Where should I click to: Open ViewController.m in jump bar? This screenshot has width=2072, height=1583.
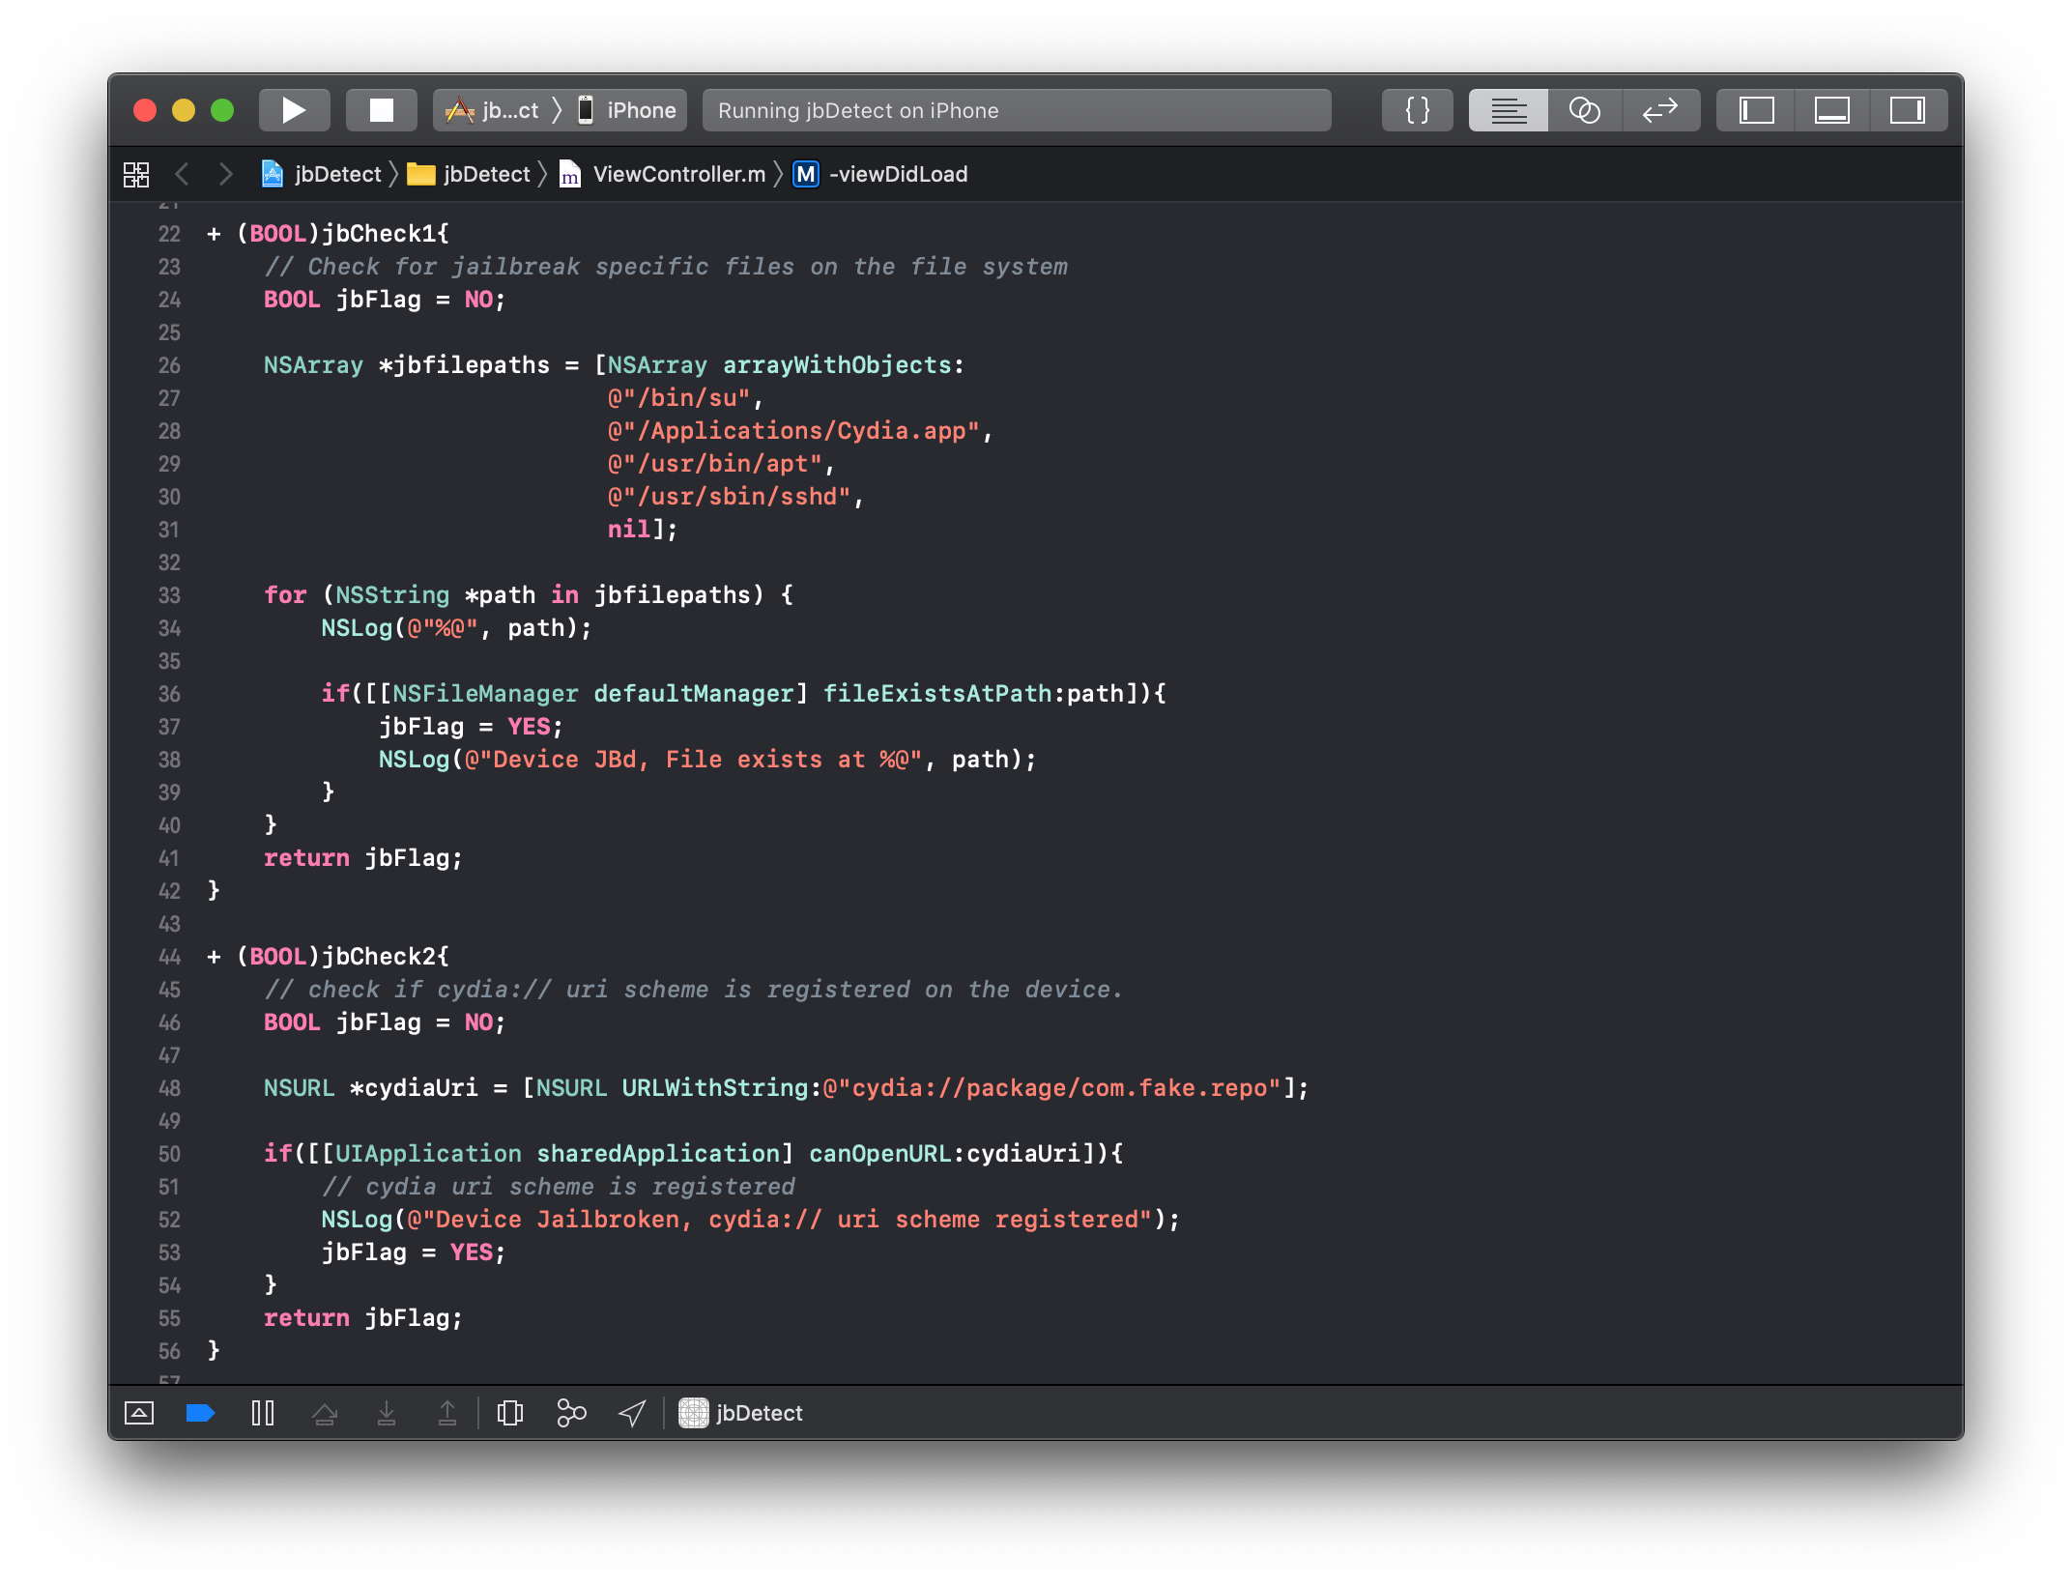point(663,174)
